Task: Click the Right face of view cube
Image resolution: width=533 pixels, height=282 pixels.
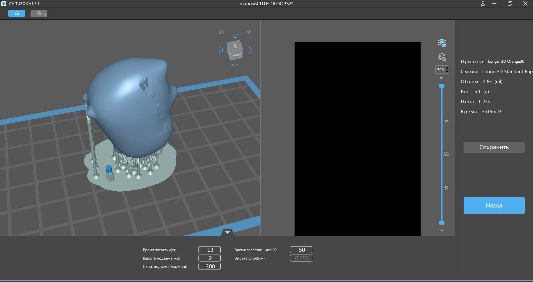Action: click(x=237, y=55)
